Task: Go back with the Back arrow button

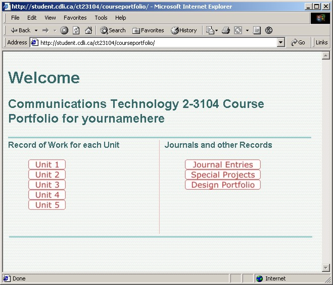Action: click(20, 30)
